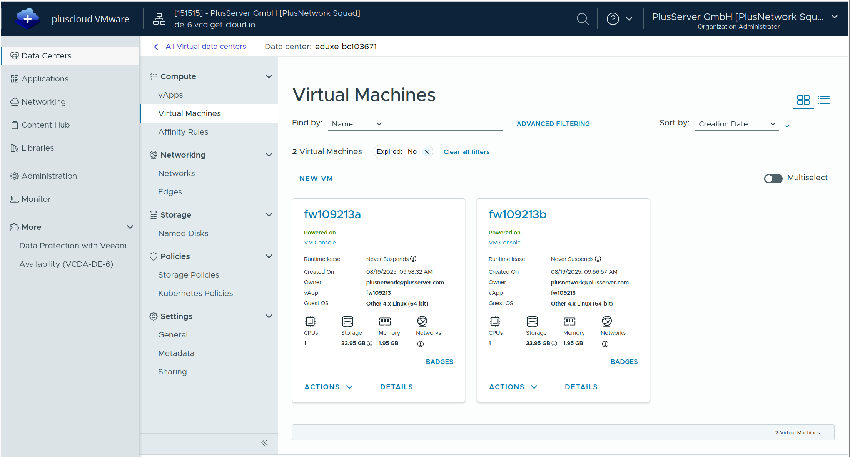850x457 pixels.
Task: Collapse the Networking section chevron in data center panel
Action: [x=269, y=155]
